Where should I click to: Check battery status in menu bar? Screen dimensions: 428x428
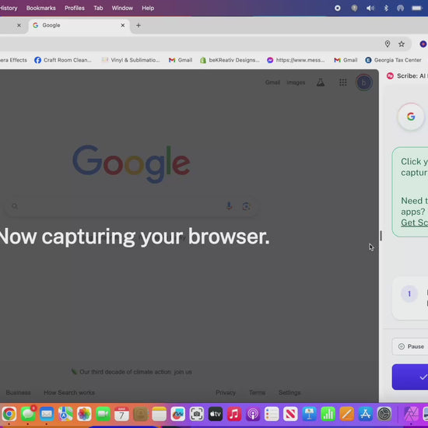[x=417, y=9]
